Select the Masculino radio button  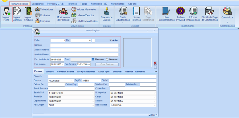pyautogui.click(x=93, y=59)
